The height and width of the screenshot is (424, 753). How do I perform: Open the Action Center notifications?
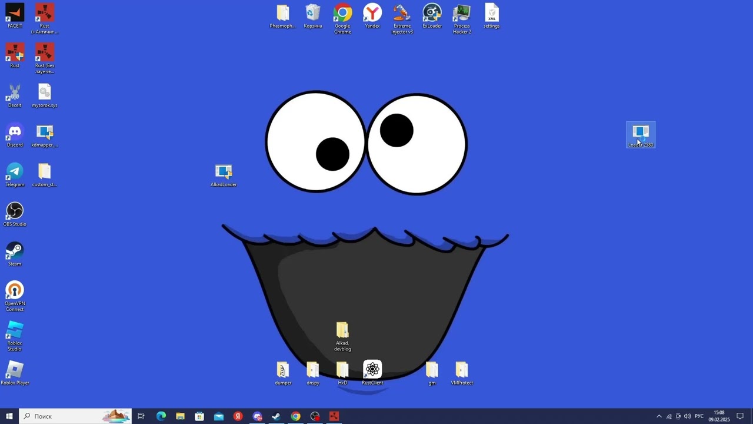pos(740,416)
